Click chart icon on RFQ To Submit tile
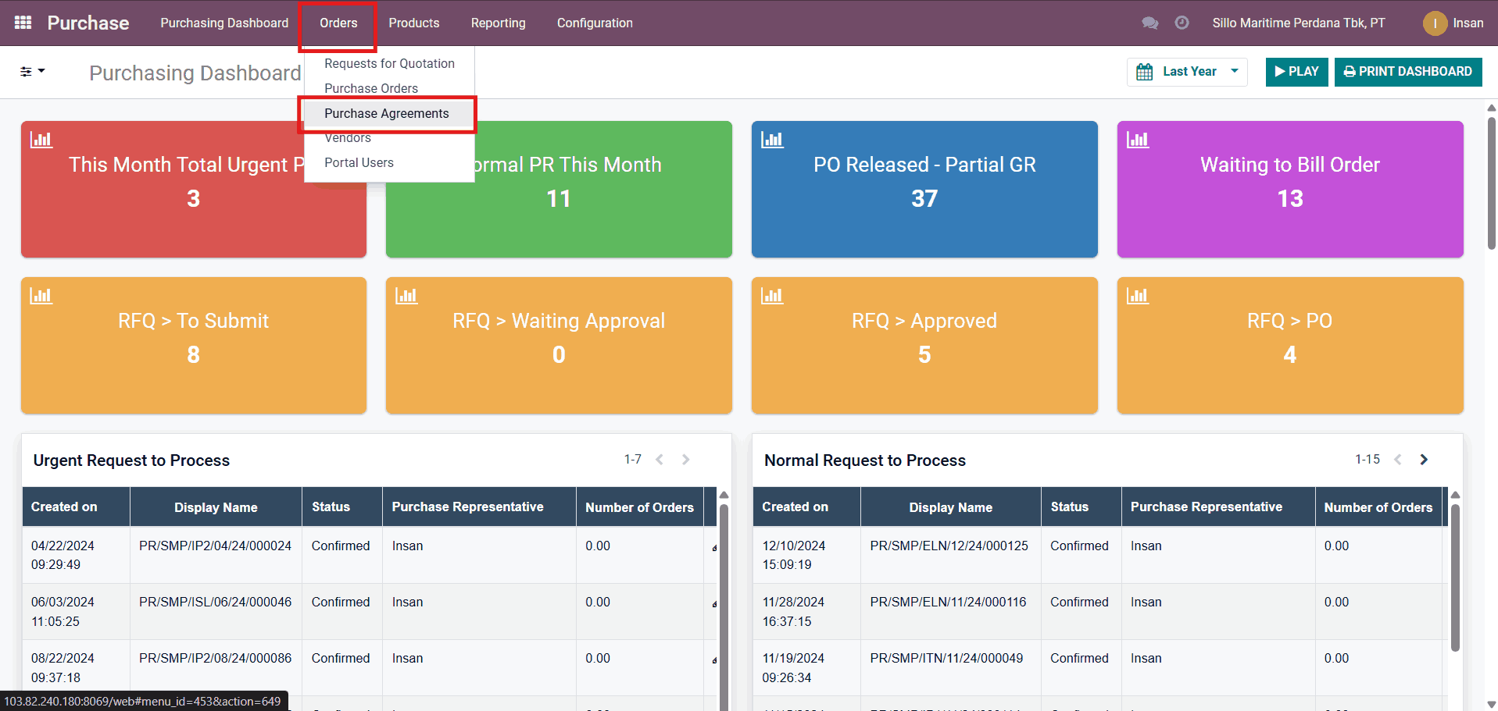 (x=41, y=296)
